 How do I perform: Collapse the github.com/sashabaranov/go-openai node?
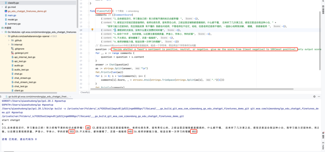click(x=5, y=36)
